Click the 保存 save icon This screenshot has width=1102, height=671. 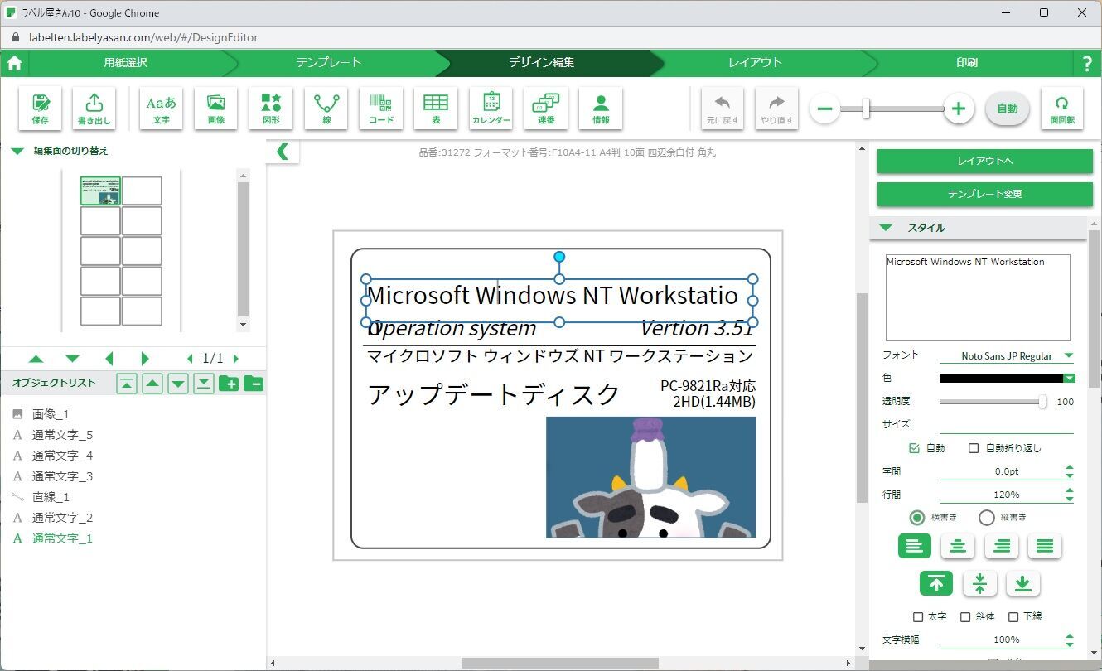41,109
